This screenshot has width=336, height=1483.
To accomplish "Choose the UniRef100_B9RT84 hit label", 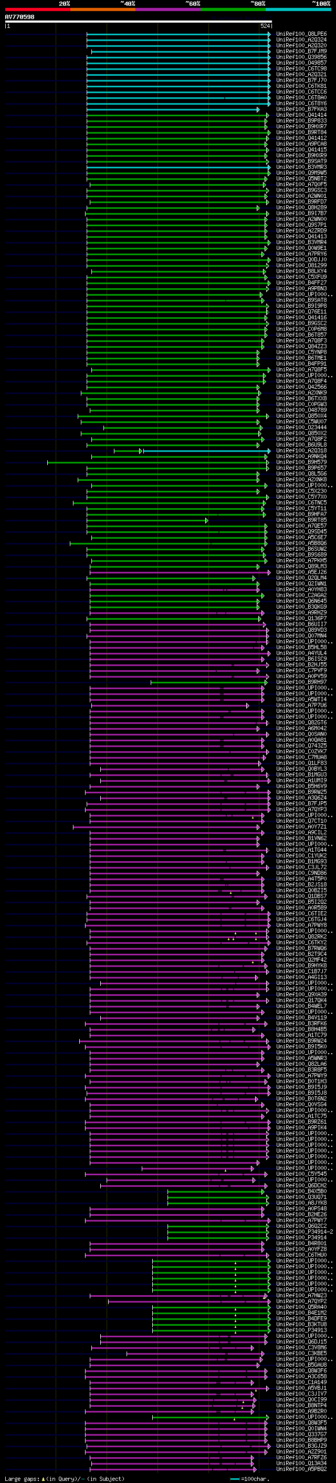I will tap(301, 133).
